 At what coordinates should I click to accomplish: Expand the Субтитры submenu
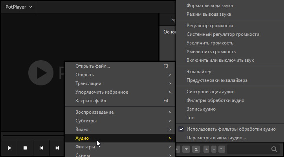click(x=120, y=121)
